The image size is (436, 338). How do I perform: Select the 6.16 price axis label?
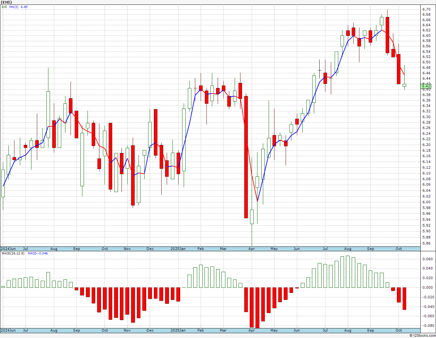click(x=426, y=156)
